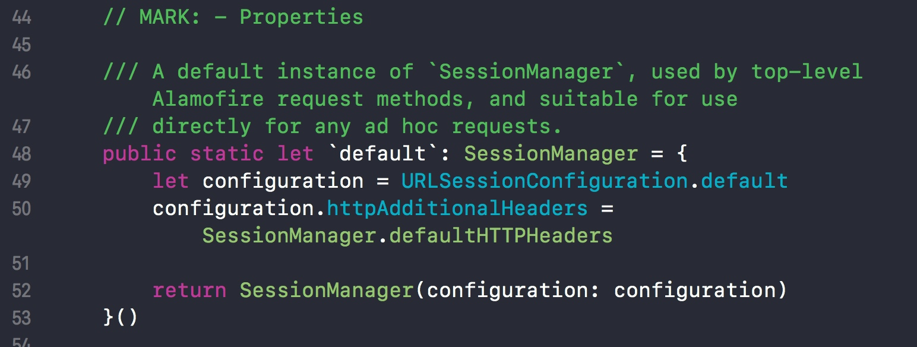Click line number 48 in the gutter

[21, 154]
